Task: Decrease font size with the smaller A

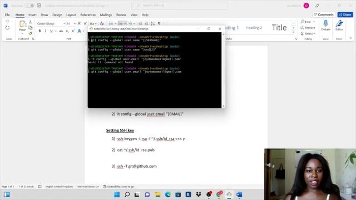Action: tap(85, 23)
